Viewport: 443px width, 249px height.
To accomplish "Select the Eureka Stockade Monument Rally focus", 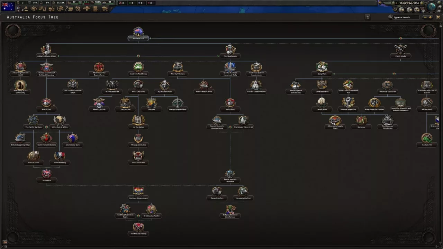I will 230,69.
